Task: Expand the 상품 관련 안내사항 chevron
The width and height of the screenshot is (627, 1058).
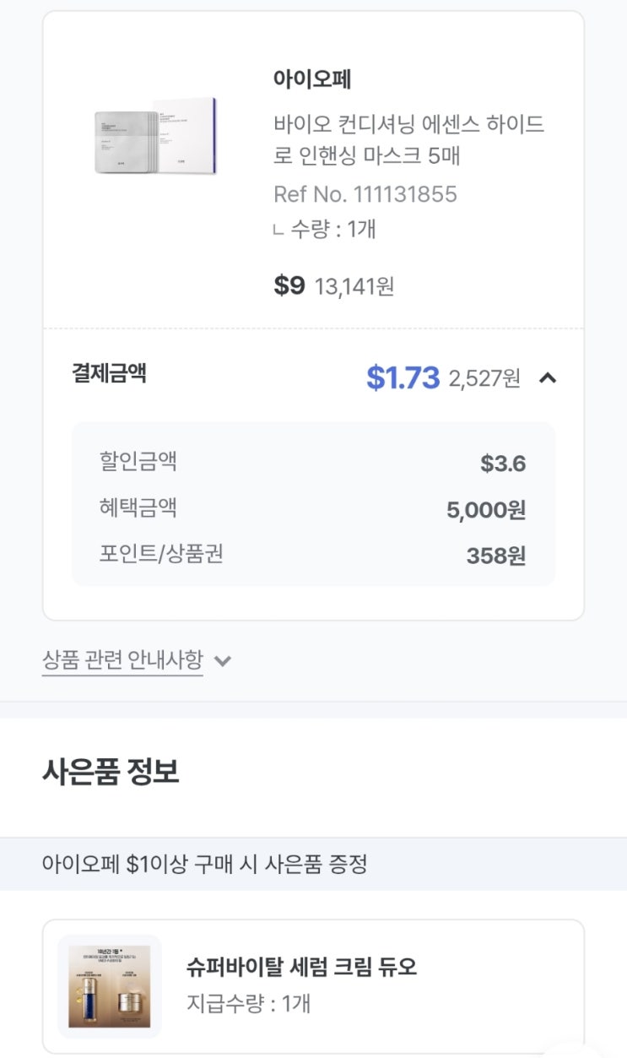Action: coord(223,660)
